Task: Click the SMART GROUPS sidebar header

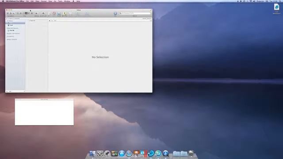Action: (12, 39)
